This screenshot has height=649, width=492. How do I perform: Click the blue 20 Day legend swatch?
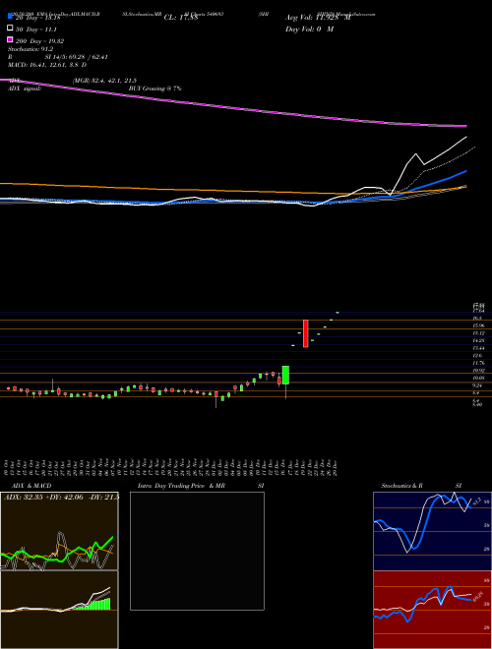(10, 17)
